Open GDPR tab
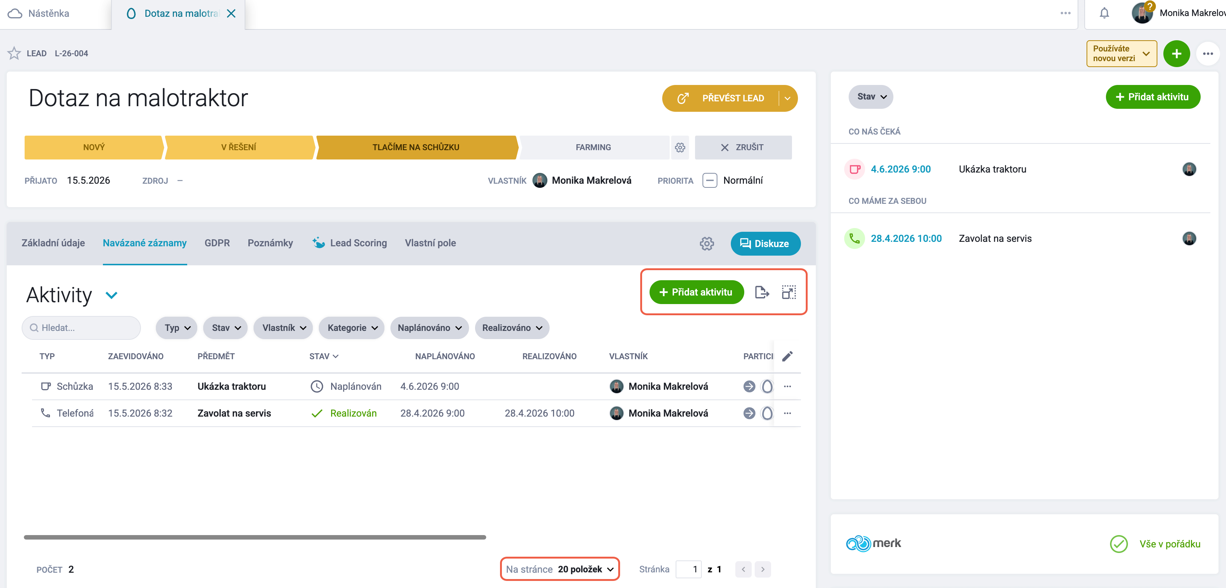 click(x=217, y=243)
